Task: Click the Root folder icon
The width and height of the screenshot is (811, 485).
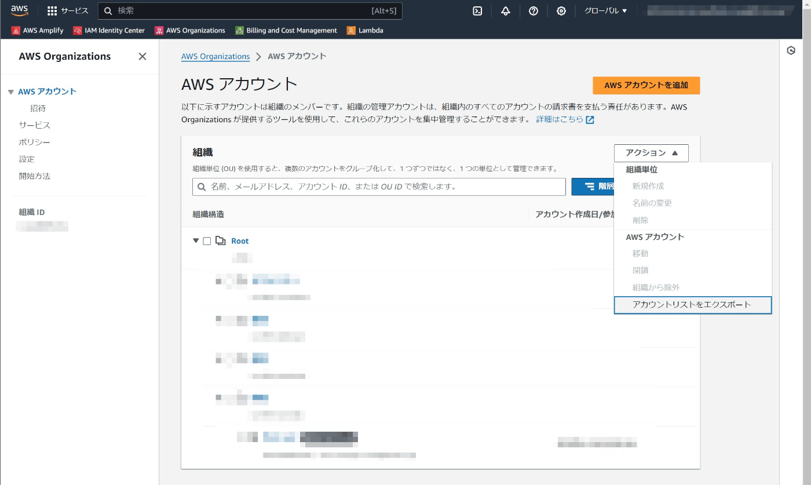Action: 220,240
